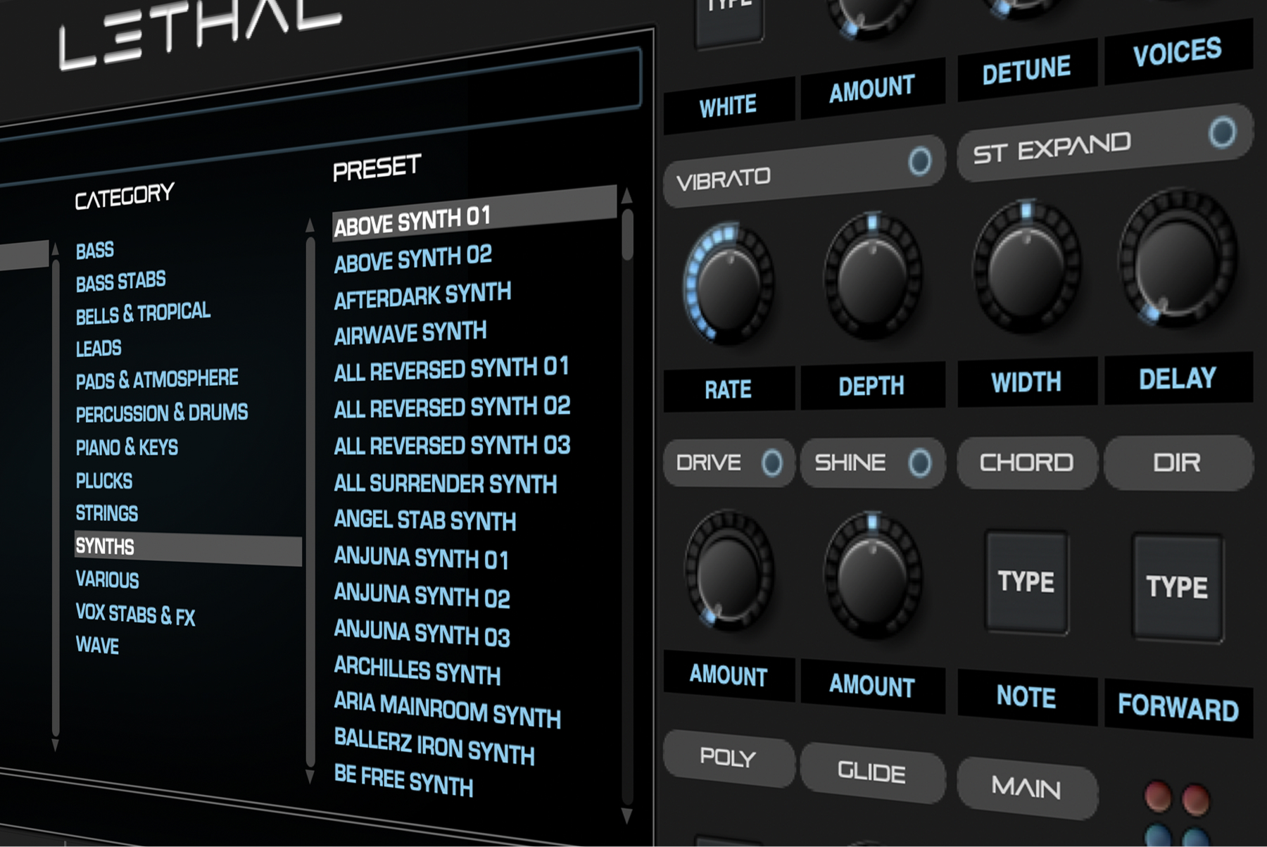
Task: Click the FORWARD direction value field
Action: click(x=1178, y=707)
